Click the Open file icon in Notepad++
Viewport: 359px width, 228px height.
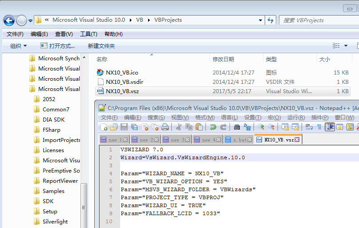pos(114,127)
